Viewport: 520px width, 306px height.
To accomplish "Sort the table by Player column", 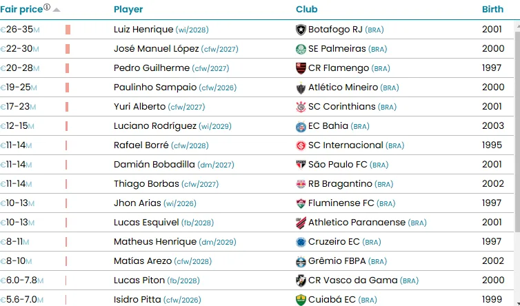I will click(x=128, y=10).
